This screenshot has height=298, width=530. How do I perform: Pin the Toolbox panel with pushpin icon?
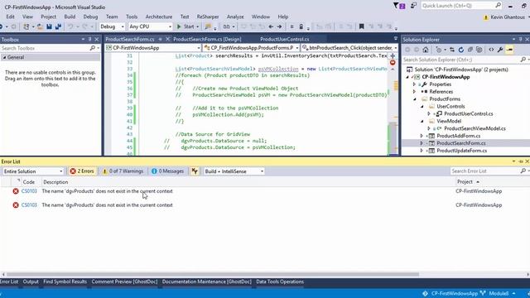pyautogui.click(x=90, y=40)
